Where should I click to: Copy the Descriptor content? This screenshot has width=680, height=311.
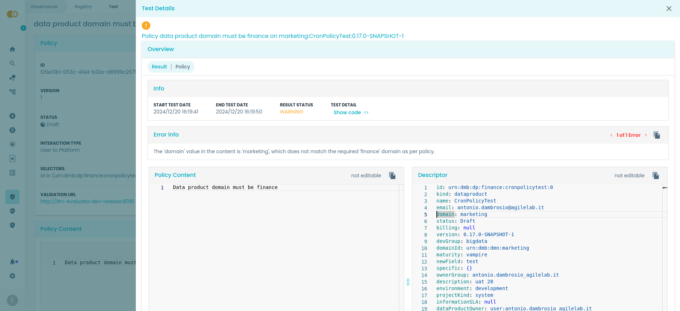[x=656, y=176]
